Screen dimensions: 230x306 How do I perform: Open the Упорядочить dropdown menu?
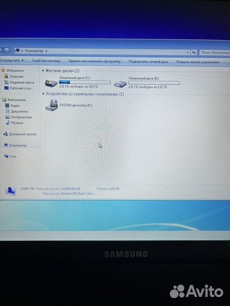pos(12,61)
